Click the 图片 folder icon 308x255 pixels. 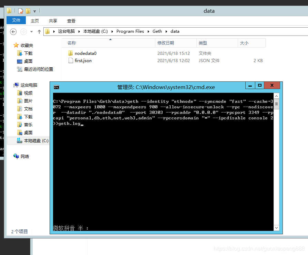19,101
